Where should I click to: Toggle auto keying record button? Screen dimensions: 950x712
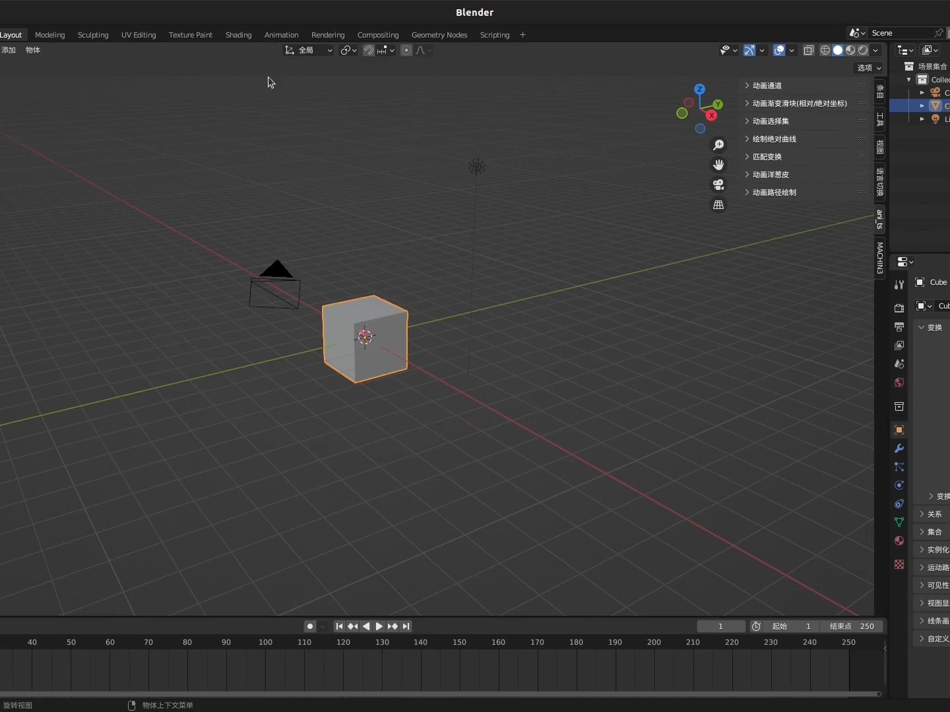tap(309, 626)
